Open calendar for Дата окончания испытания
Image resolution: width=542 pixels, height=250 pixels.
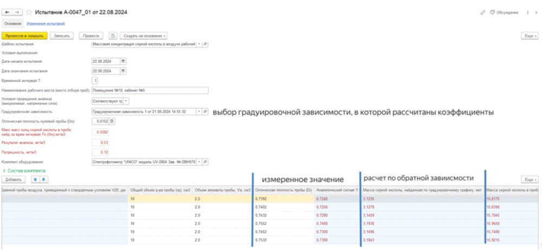(123, 70)
